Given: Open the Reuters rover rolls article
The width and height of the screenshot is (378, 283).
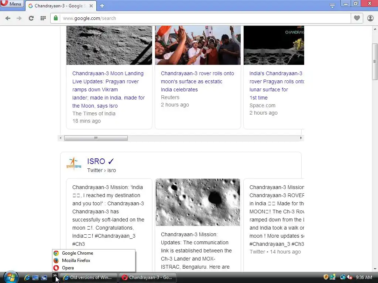Looking at the screenshot, I should click(197, 81).
